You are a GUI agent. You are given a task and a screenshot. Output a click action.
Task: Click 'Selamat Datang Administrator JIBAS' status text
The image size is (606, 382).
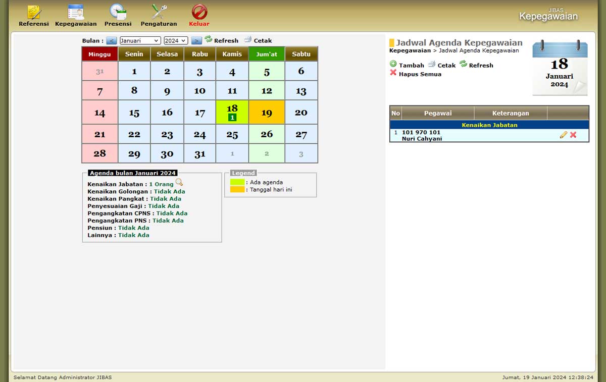[63, 377]
